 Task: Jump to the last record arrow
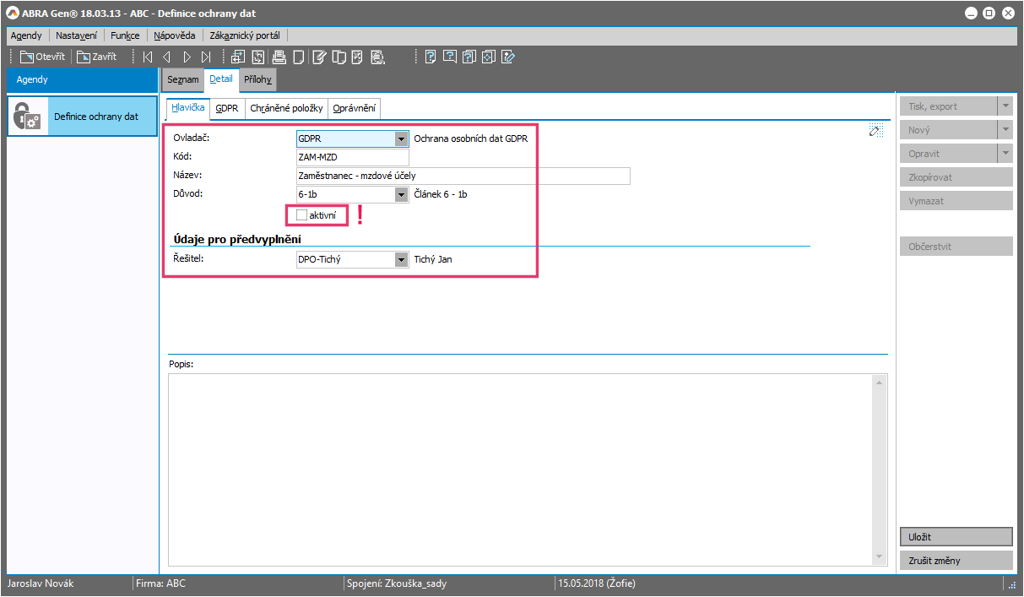pyautogui.click(x=206, y=57)
